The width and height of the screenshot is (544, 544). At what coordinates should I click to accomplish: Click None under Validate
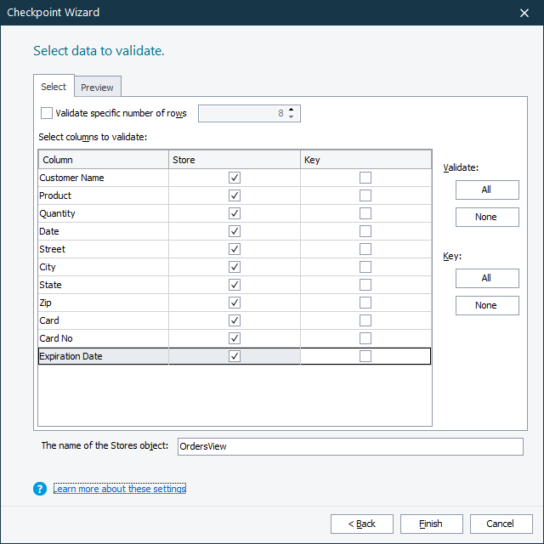486,217
